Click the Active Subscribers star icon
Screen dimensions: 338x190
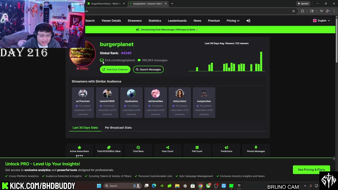pos(79,148)
